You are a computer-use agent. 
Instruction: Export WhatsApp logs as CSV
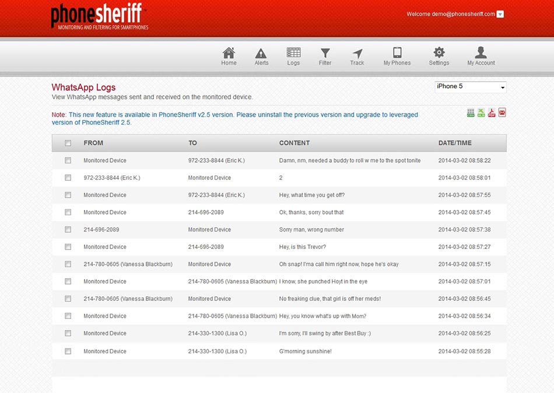pyautogui.click(x=471, y=112)
